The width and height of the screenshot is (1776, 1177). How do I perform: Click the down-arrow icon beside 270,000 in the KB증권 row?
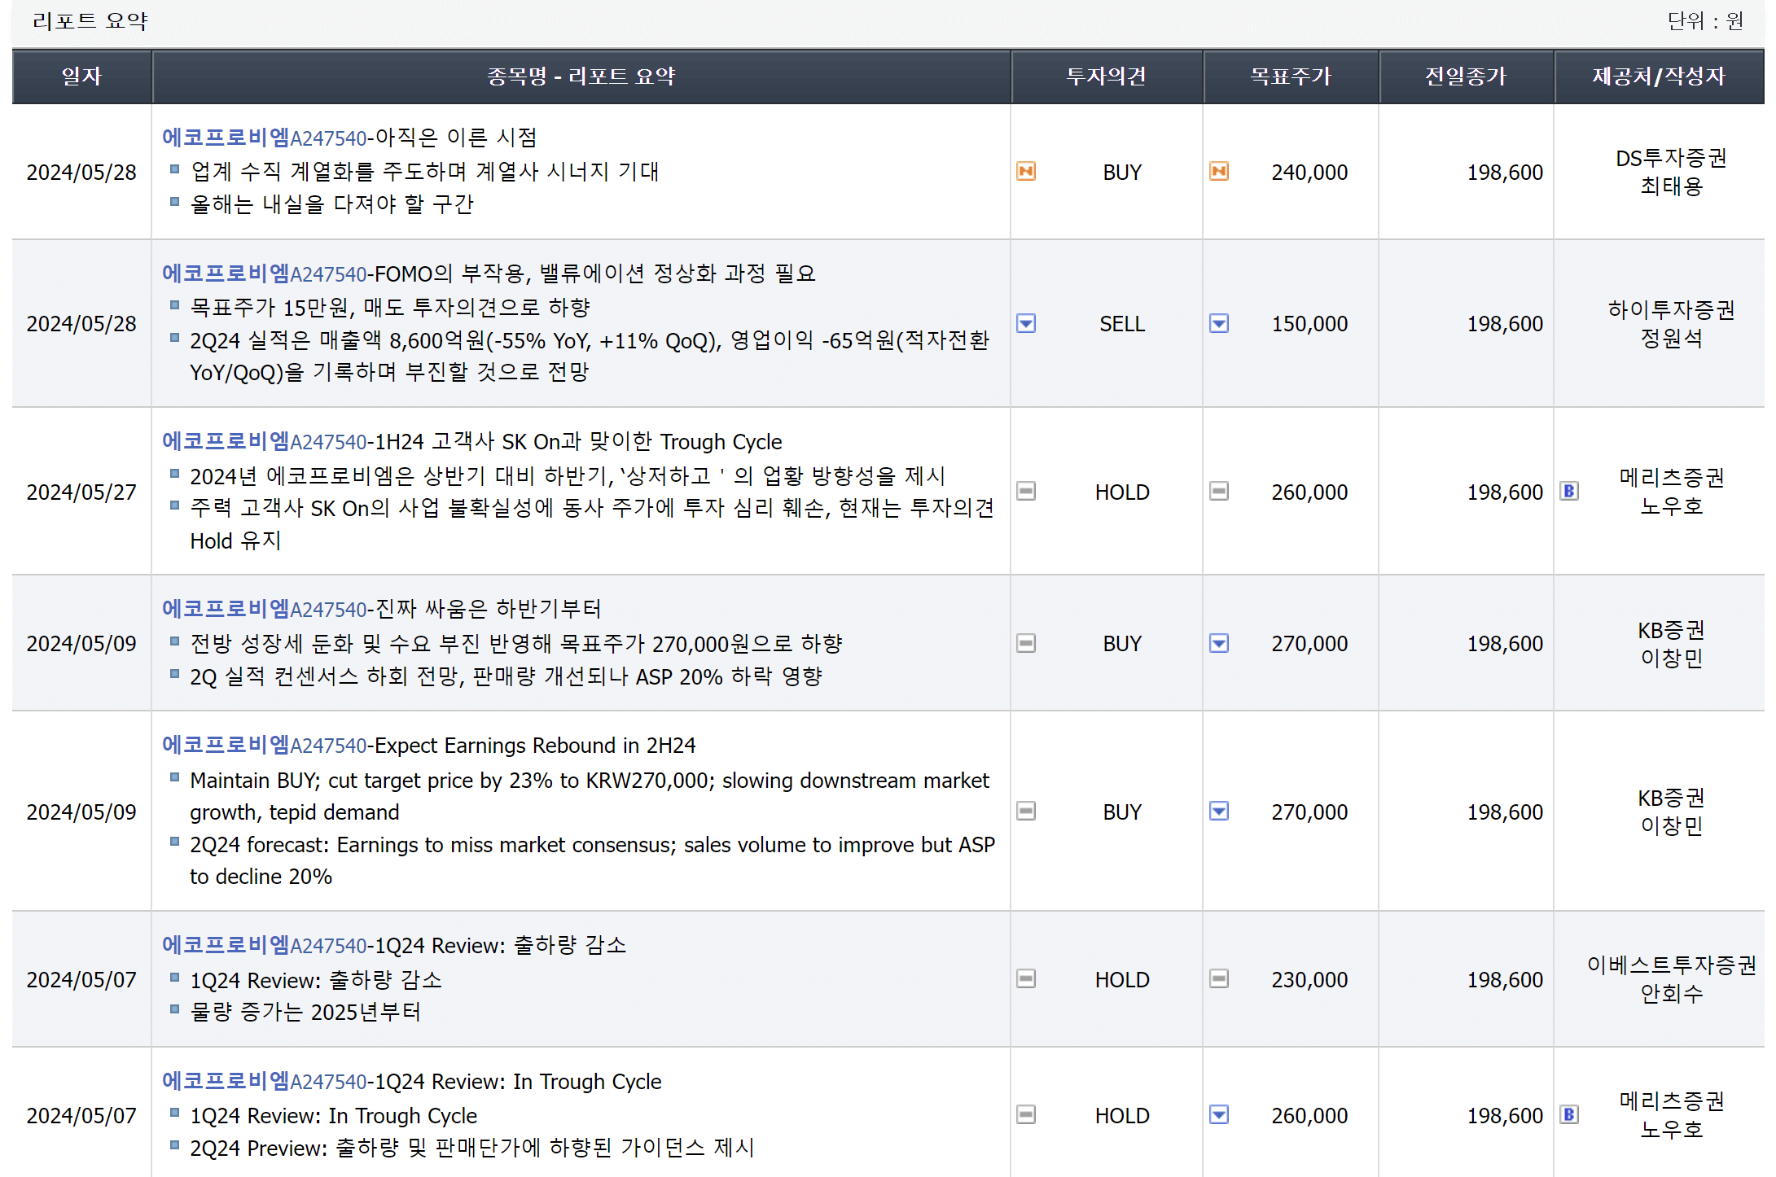tap(1221, 643)
